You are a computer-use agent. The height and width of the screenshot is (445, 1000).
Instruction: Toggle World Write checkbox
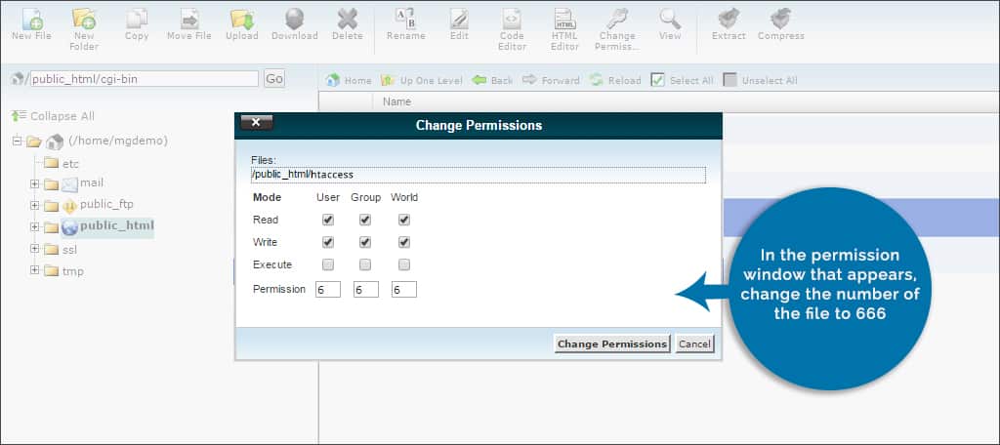click(403, 242)
